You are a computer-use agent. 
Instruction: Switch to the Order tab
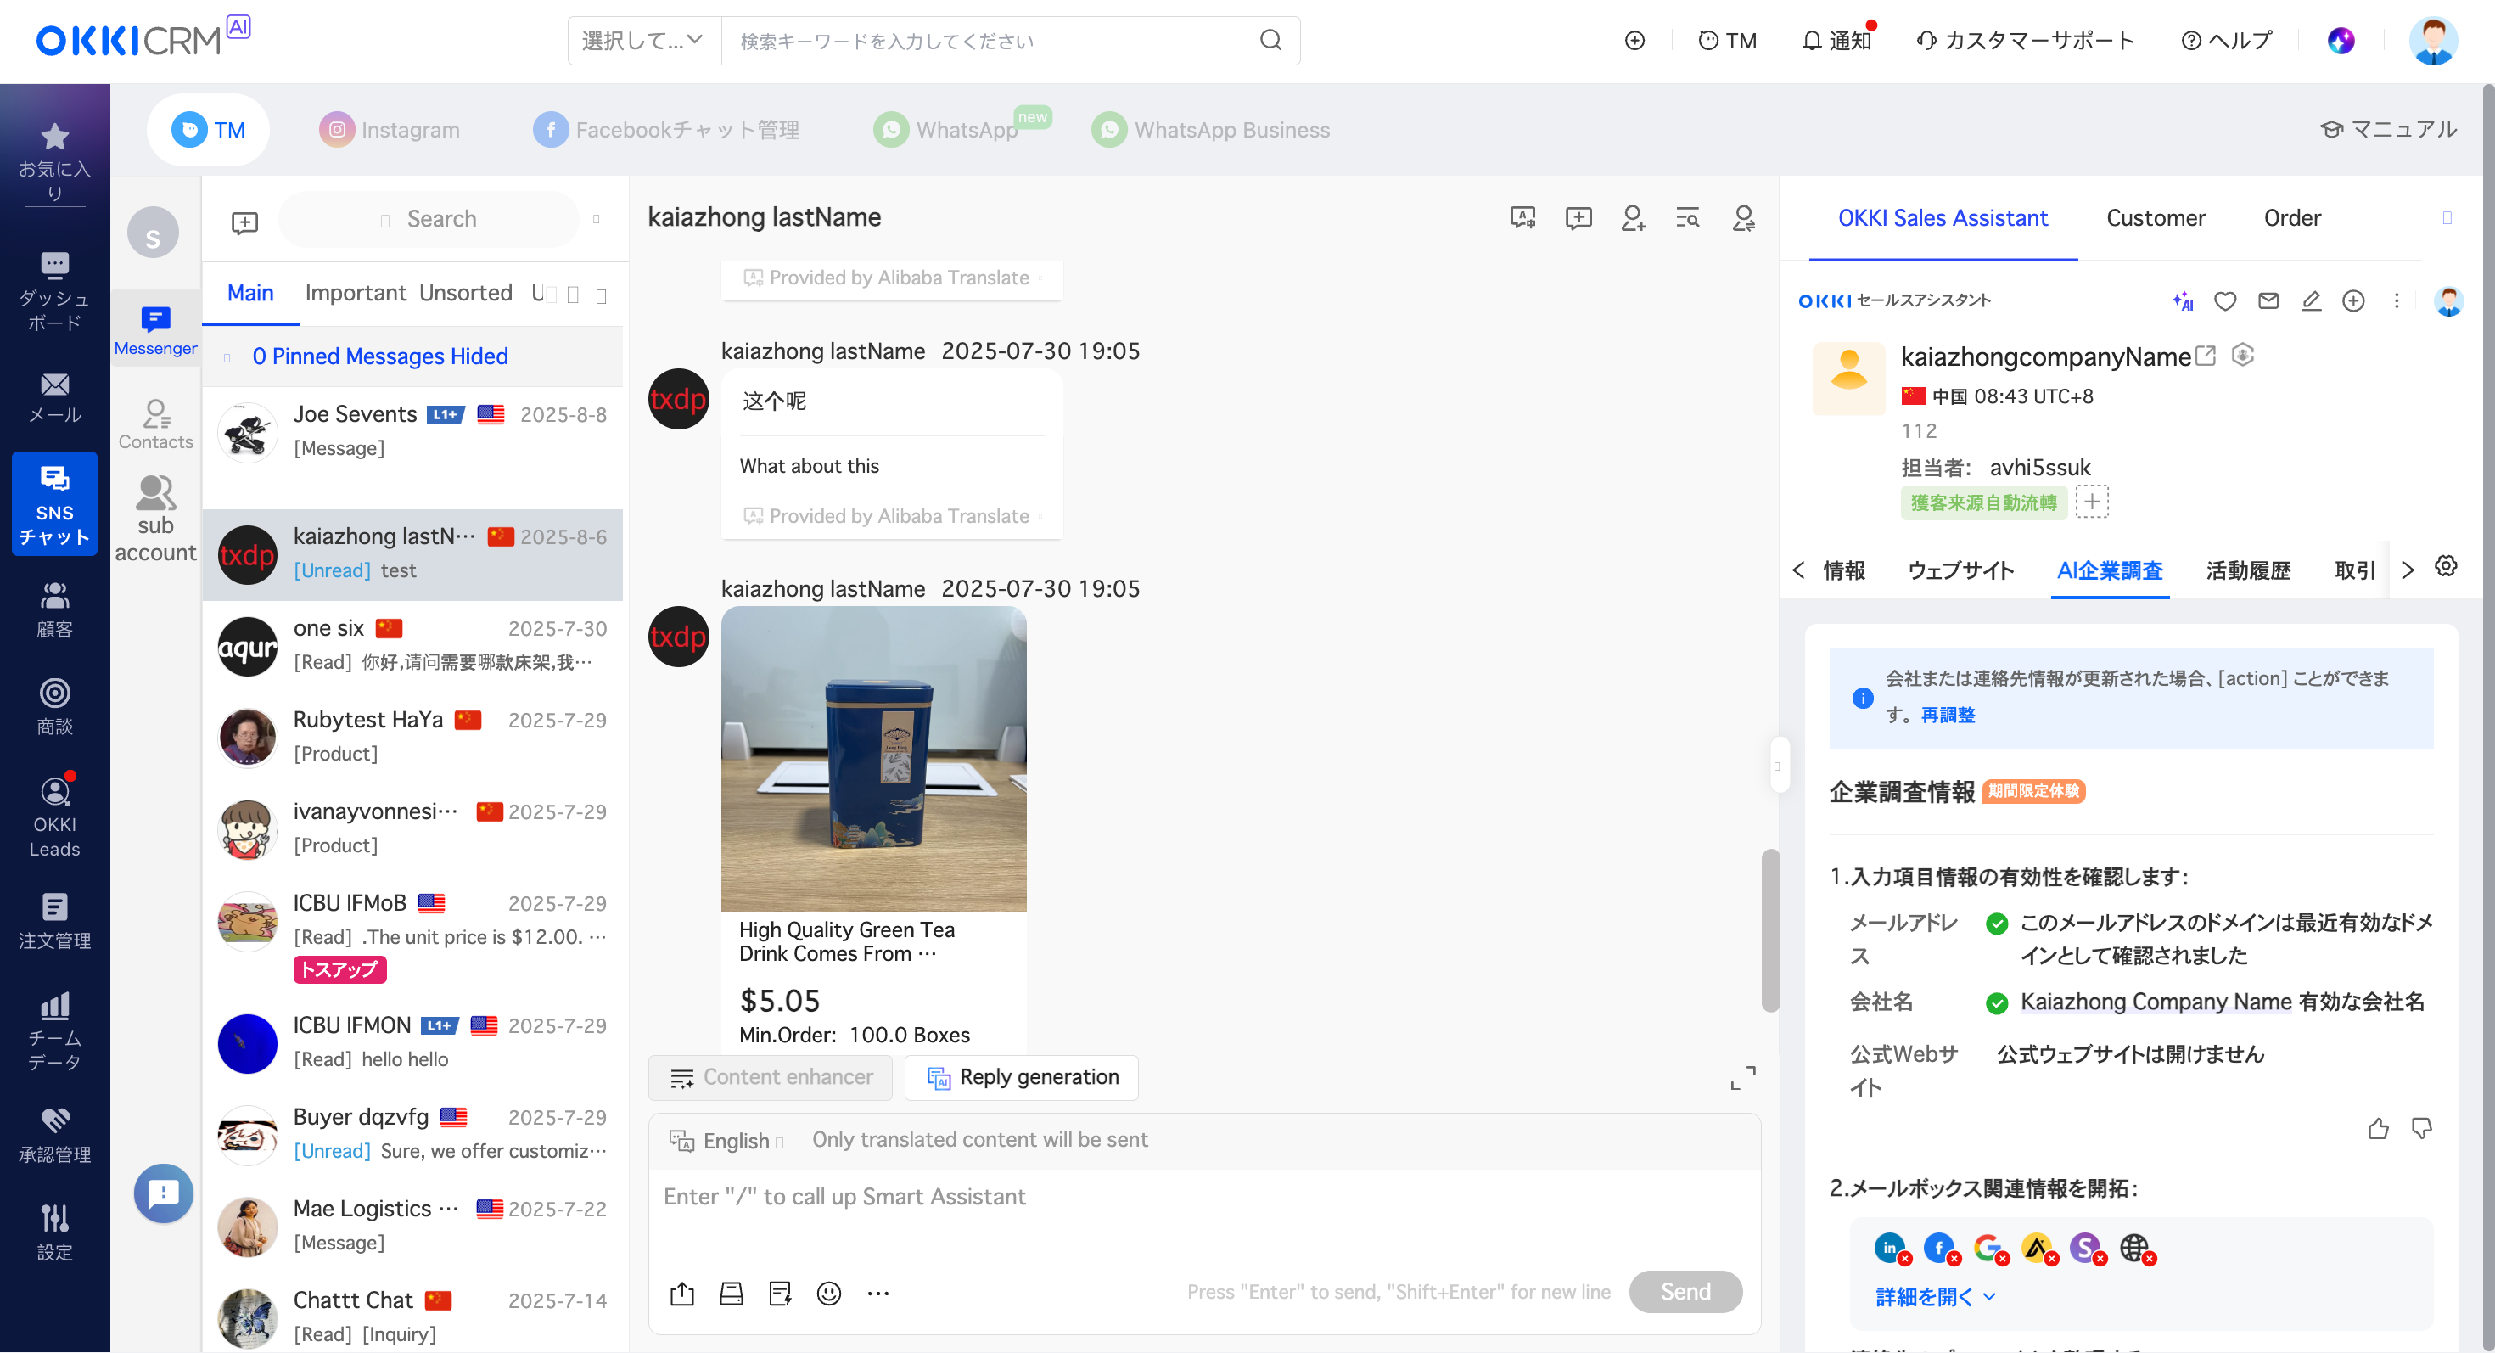pyautogui.click(x=2291, y=218)
